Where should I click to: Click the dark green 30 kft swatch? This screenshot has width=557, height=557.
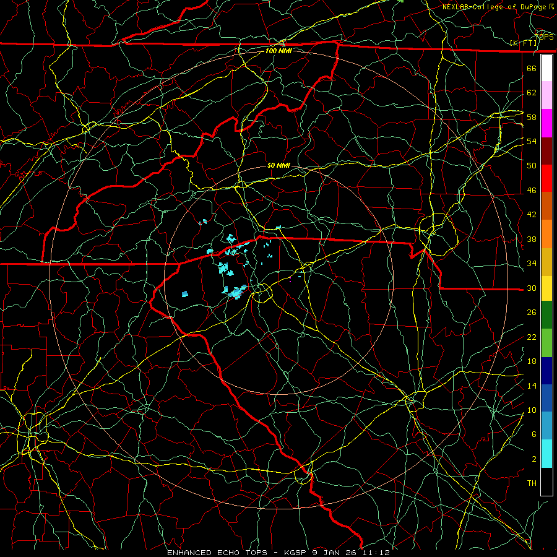point(546,315)
